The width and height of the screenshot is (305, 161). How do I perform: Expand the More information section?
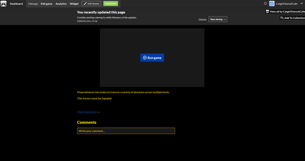[87, 112]
